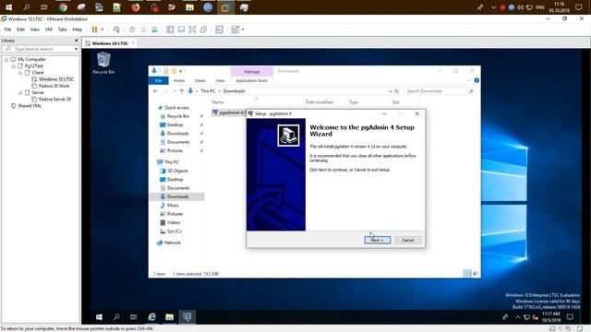This screenshot has width=591, height=332.
Task: Switch Explorer to large icons view
Action: (x=476, y=274)
